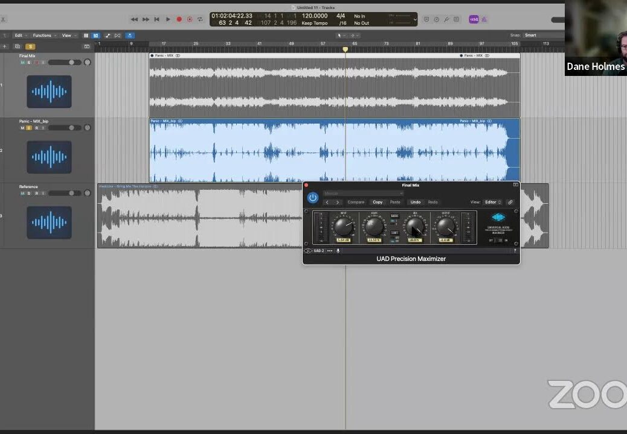The width and height of the screenshot is (627, 434).
Task: Mute the Reference track
Action: [22, 193]
